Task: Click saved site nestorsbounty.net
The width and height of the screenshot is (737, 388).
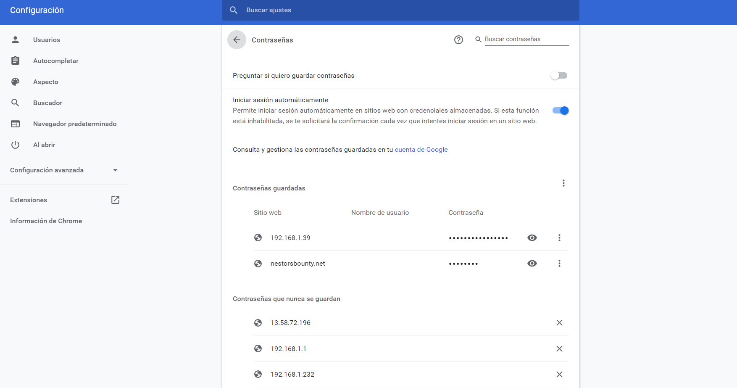Action: coord(298,264)
